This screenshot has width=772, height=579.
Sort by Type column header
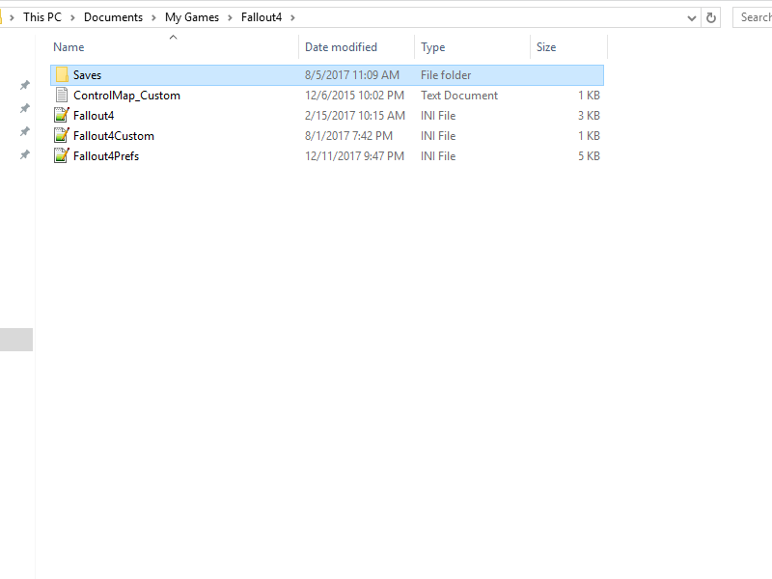(432, 46)
